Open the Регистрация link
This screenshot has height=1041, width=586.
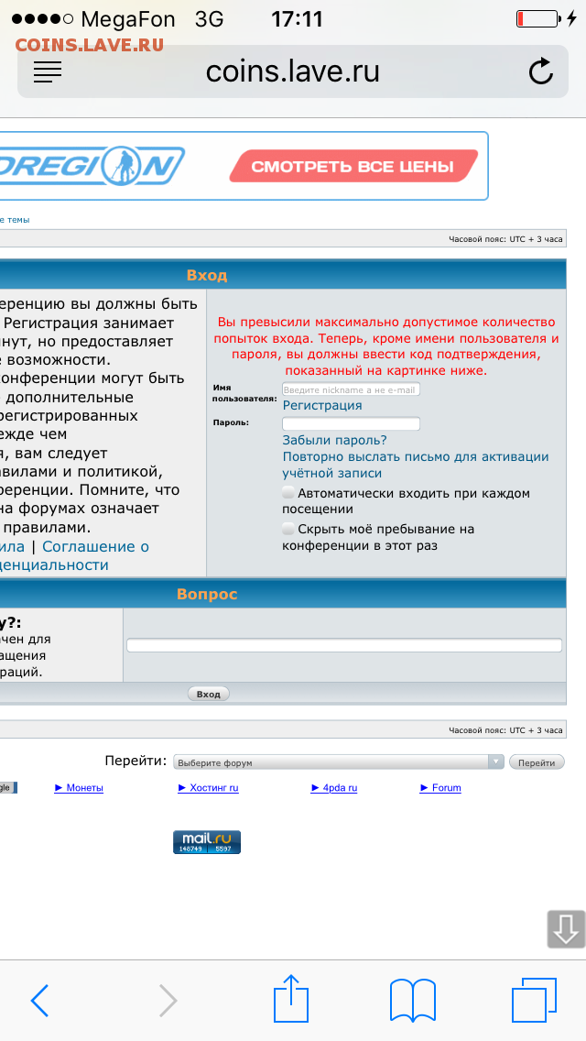(x=322, y=406)
